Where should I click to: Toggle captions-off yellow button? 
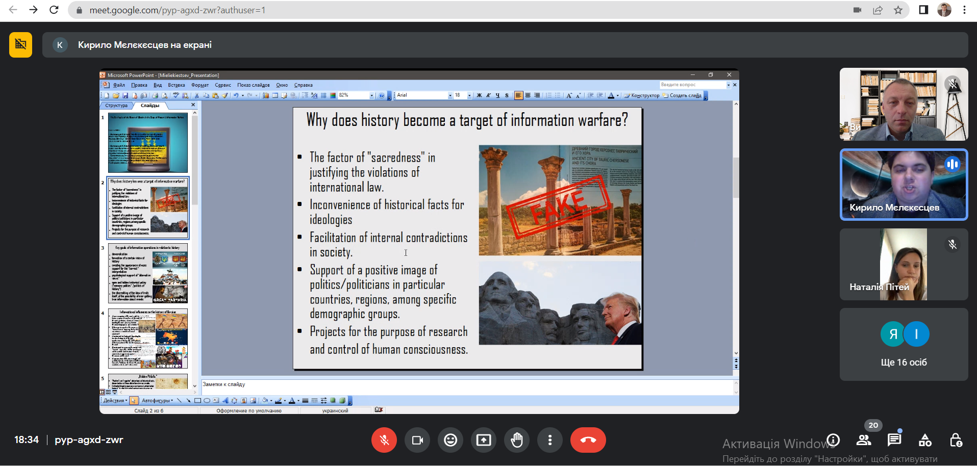coord(20,45)
